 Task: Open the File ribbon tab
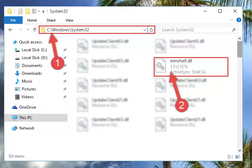pos(13,20)
